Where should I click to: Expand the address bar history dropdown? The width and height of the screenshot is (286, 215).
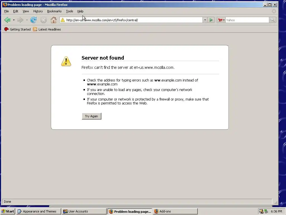click(x=205, y=20)
